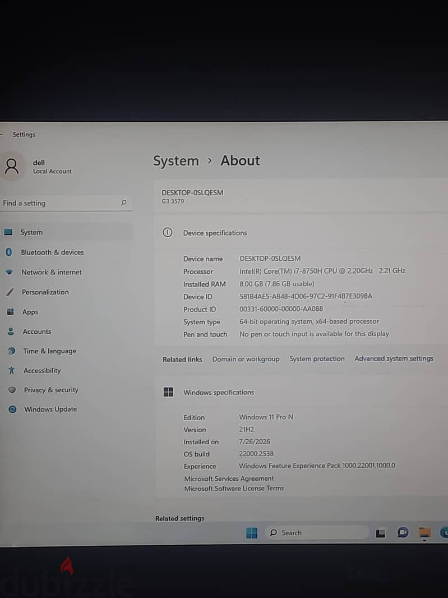Click the DESKTOP-0SLQESM device name value
The width and height of the screenshot is (448, 598).
tap(270, 258)
